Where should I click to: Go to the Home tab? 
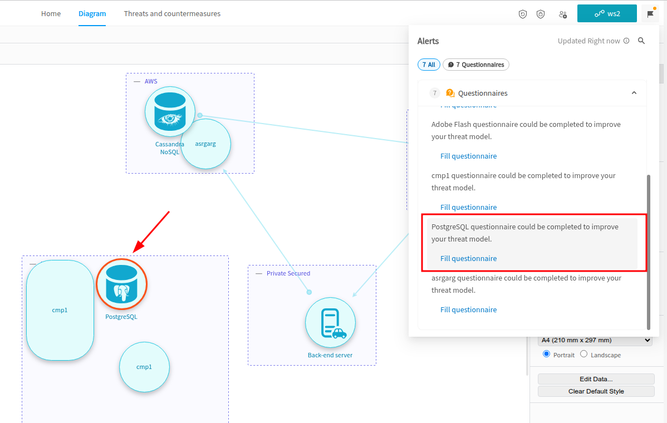[x=51, y=13]
